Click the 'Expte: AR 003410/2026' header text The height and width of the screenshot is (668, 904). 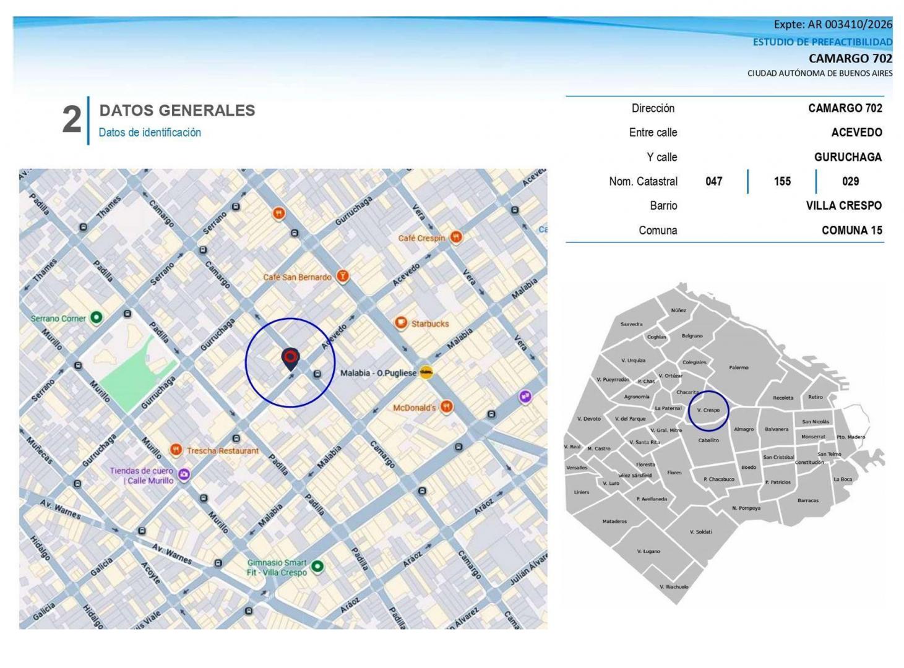(833, 25)
